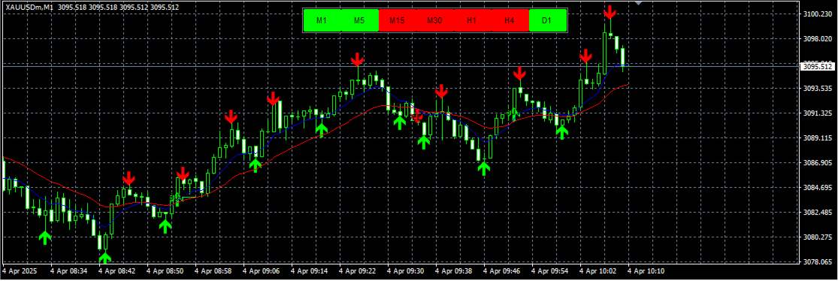Click the 4 Apr 09:54 time label
Viewport: 838px width, 281px height.
tap(550, 271)
